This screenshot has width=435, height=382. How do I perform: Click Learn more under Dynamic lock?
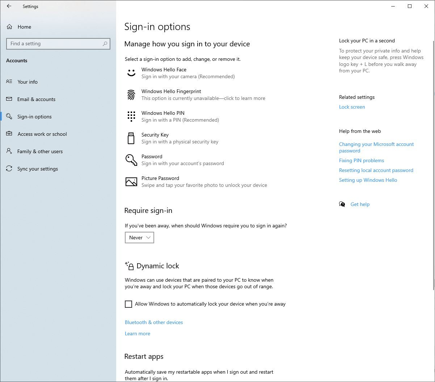[138, 333]
